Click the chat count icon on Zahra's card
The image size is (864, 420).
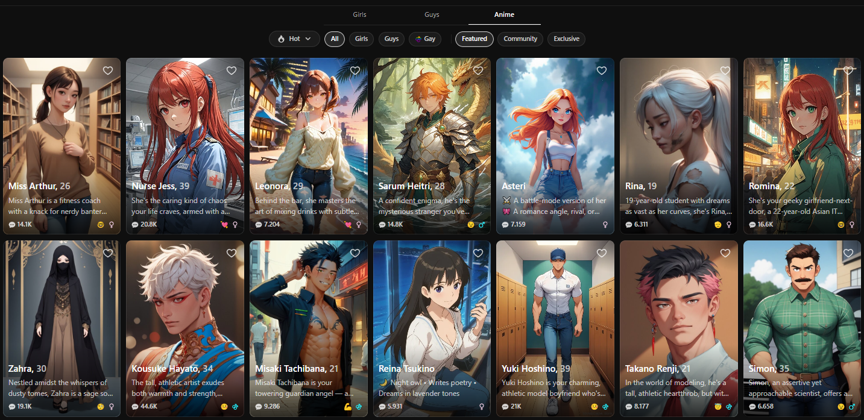[x=12, y=407]
